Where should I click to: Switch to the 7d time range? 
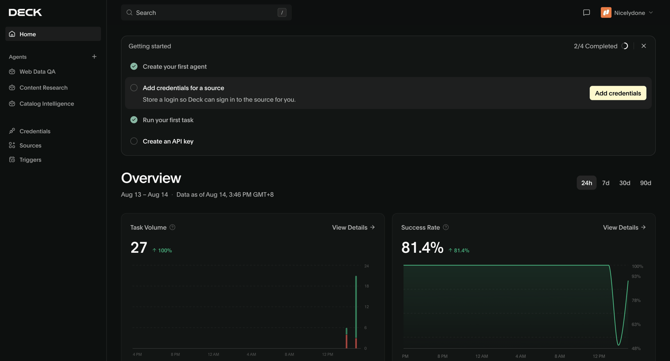pyautogui.click(x=606, y=183)
